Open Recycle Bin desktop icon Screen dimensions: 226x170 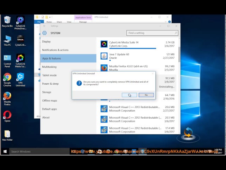point(7,21)
